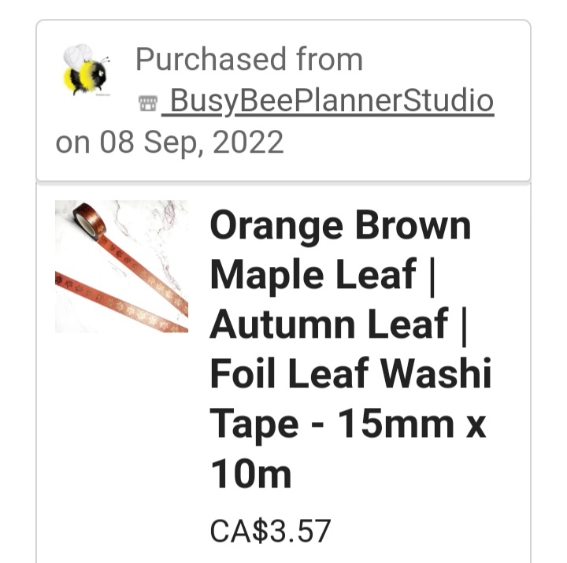567x563 pixels.
Task: Click the '10m' title text
Action: coord(251,474)
